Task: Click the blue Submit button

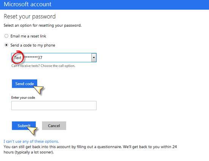Action: pyautogui.click(x=24, y=126)
